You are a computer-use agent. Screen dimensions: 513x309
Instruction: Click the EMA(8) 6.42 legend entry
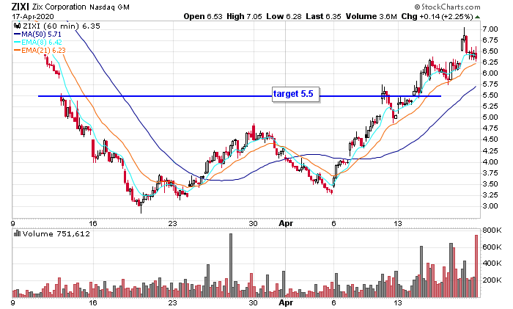37,42
